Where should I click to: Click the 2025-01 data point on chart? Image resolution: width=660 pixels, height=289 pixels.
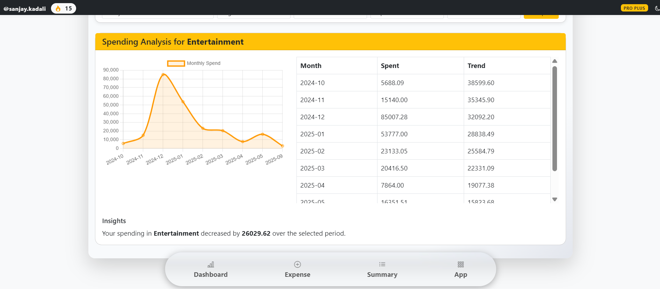coord(183,102)
